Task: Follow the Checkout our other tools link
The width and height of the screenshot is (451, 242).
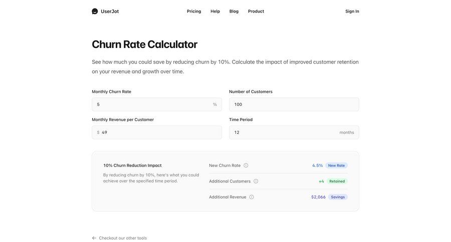Action: pos(123,238)
